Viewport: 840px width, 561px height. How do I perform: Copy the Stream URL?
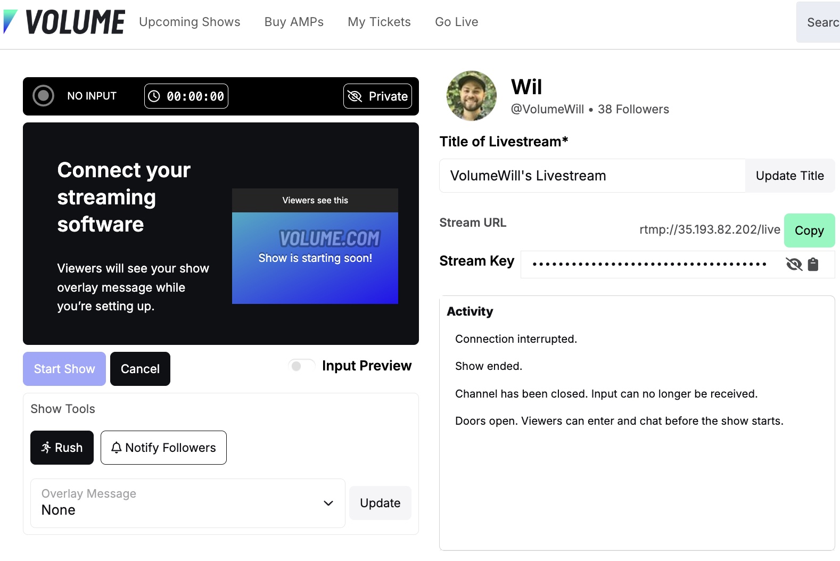(x=809, y=230)
